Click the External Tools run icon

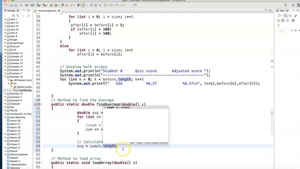tap(44, 5)
